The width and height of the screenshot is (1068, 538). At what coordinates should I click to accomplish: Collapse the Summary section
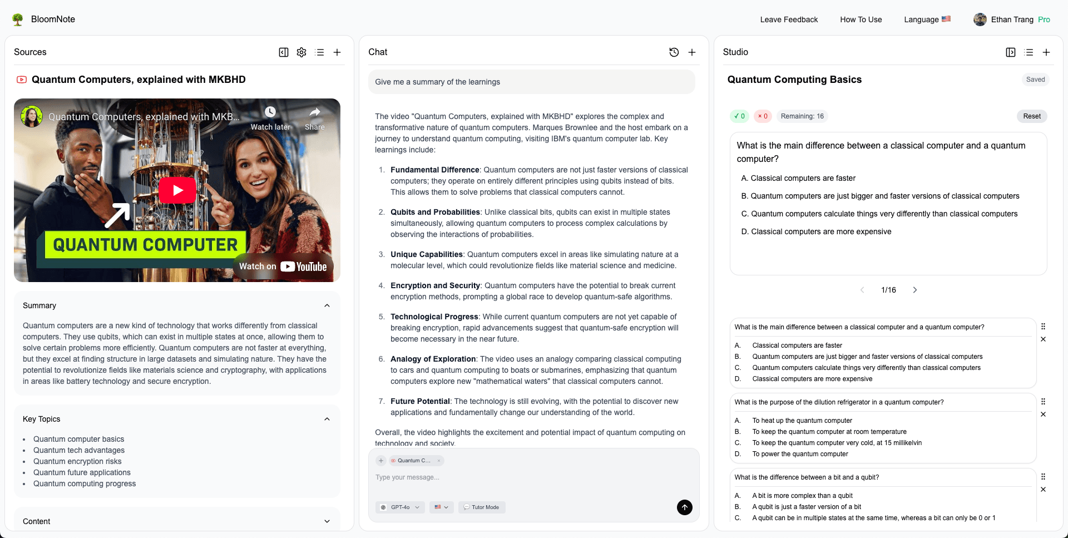[327, 305]
